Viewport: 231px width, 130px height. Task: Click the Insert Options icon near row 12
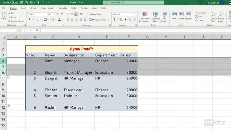[9, 106]
